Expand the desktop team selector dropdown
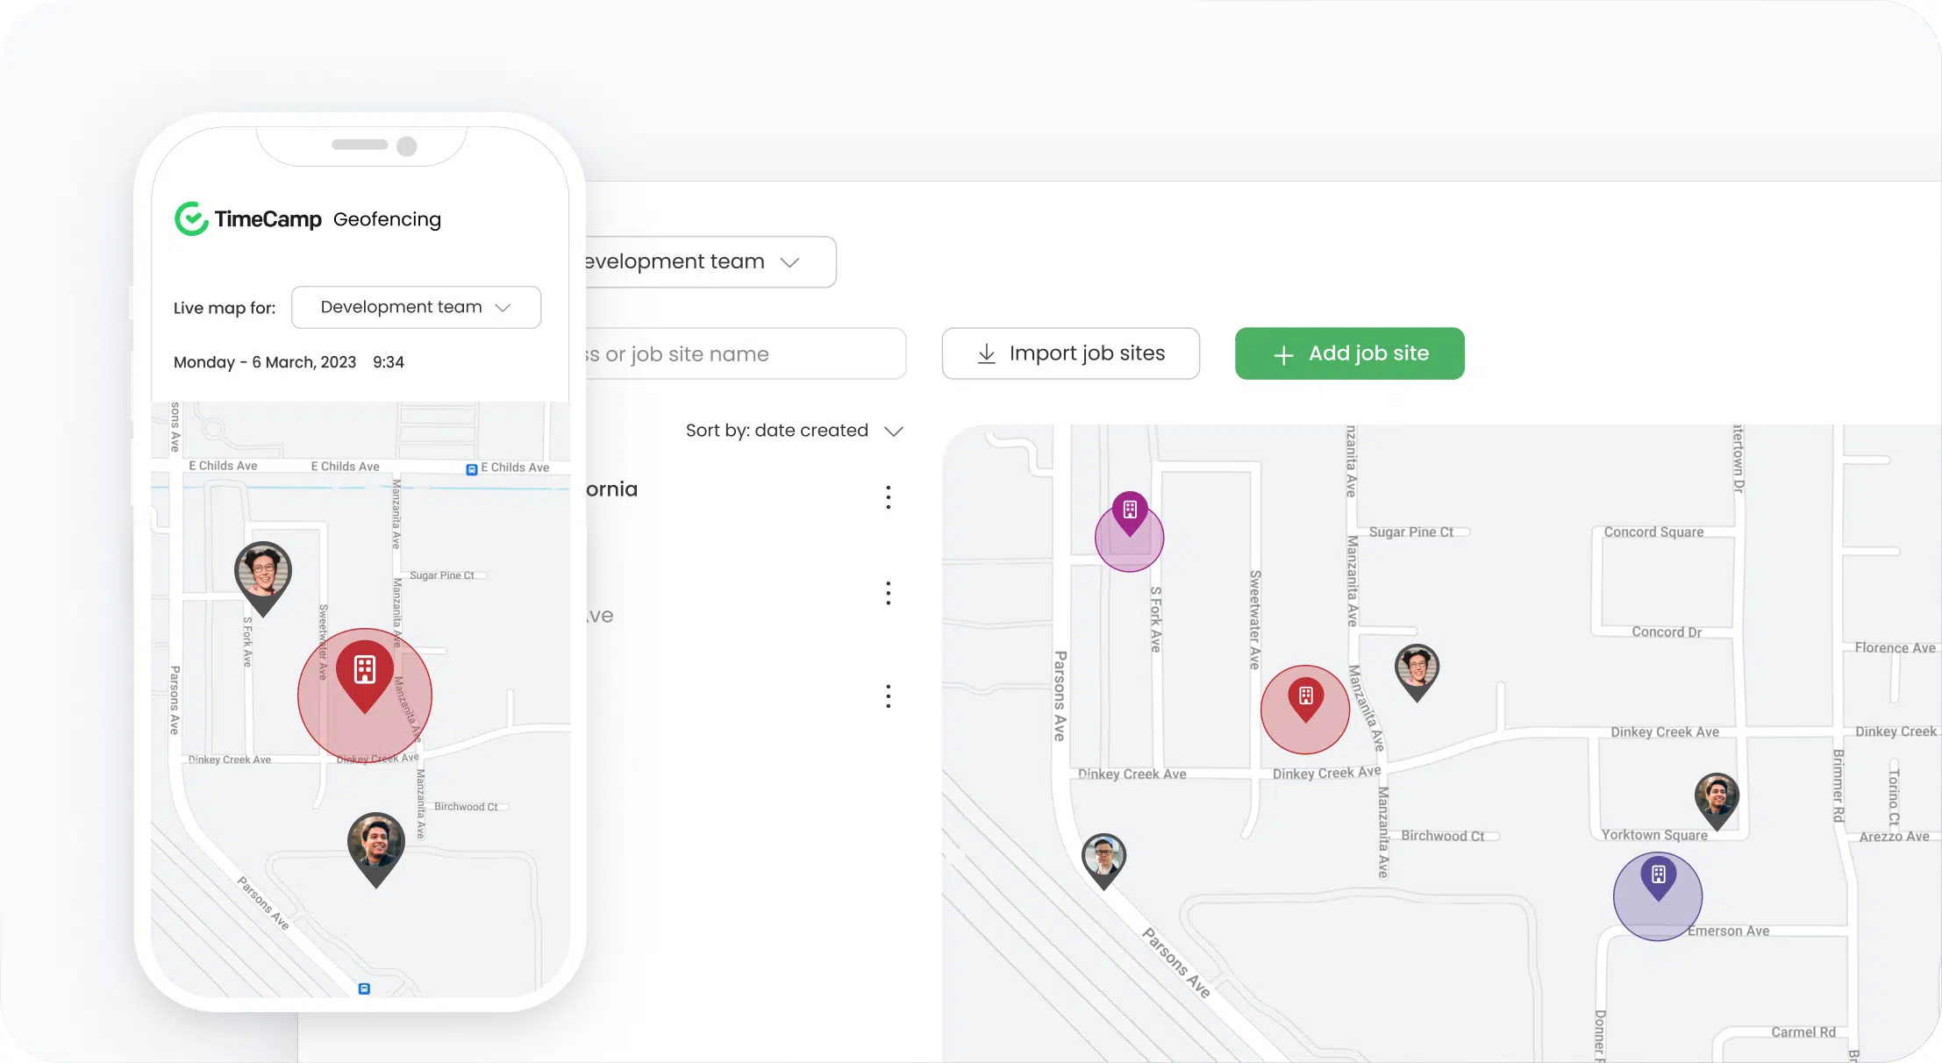Screen dimensions: 1942x1063 (x=709, y=261)
